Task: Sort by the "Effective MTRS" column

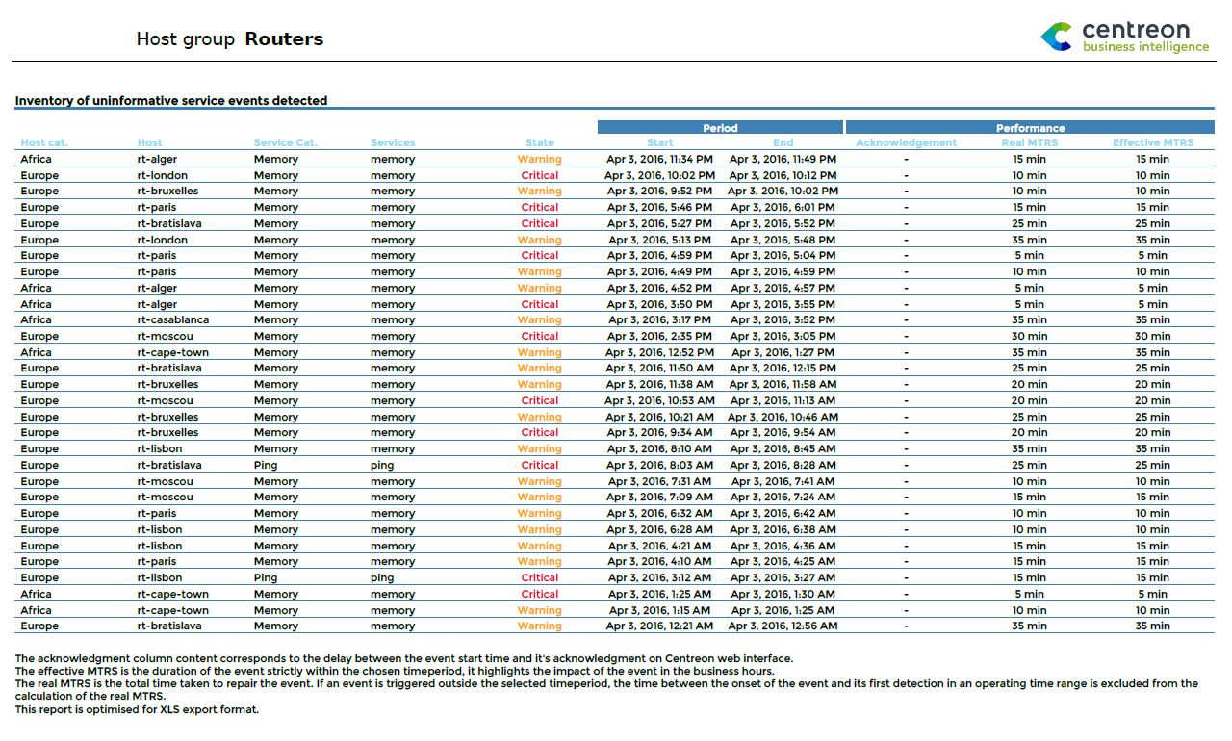Action: 1153,142
